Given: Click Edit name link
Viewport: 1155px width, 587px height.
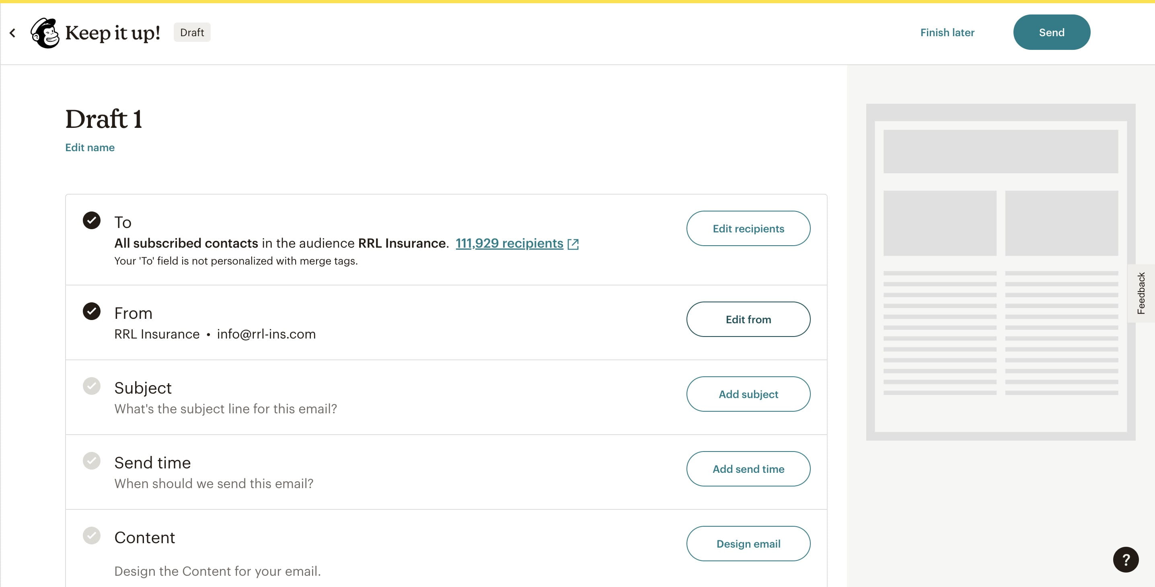Looking at the screenshot, I should [x=90, y=148].
